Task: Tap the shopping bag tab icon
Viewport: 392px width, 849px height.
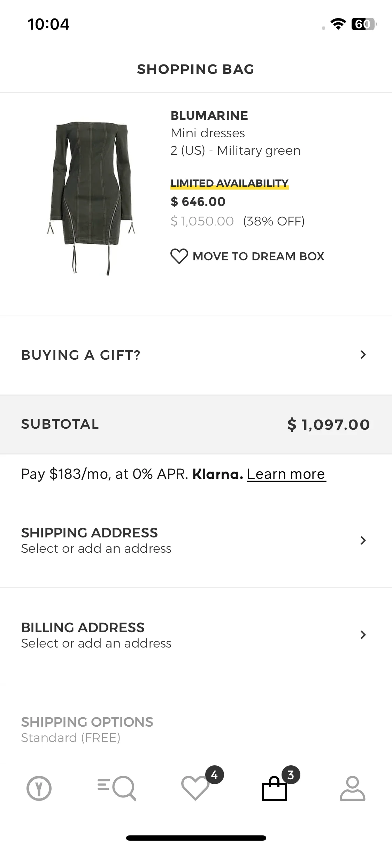Action: 274,788
